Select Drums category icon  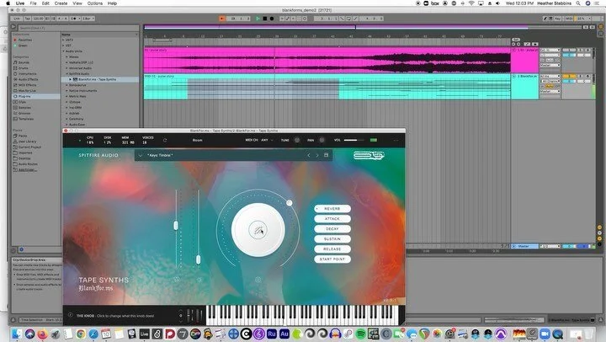[x=15, y=67]
